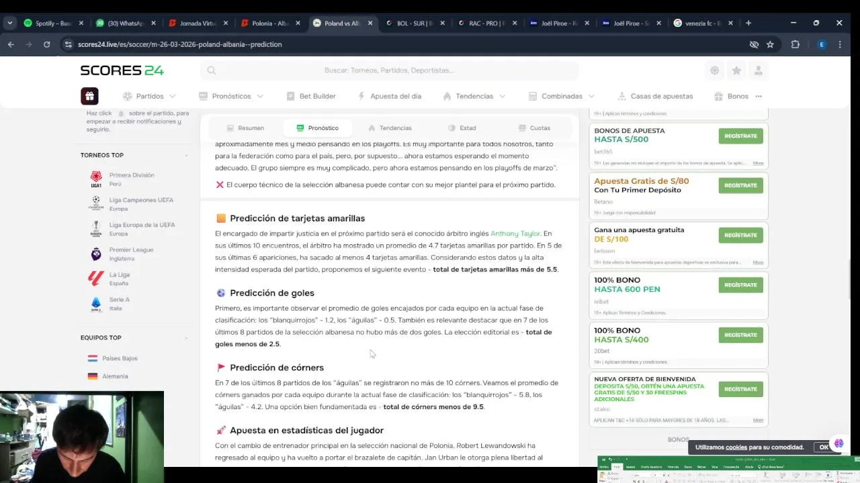The width and height of the screenshot is (860, 483).
Task: Switch to venezia fc browser tab
Action: [703, 23]
